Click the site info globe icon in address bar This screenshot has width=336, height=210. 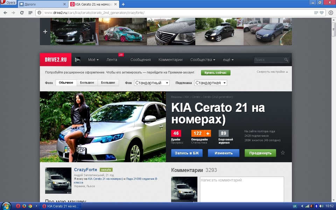(40, 13)
